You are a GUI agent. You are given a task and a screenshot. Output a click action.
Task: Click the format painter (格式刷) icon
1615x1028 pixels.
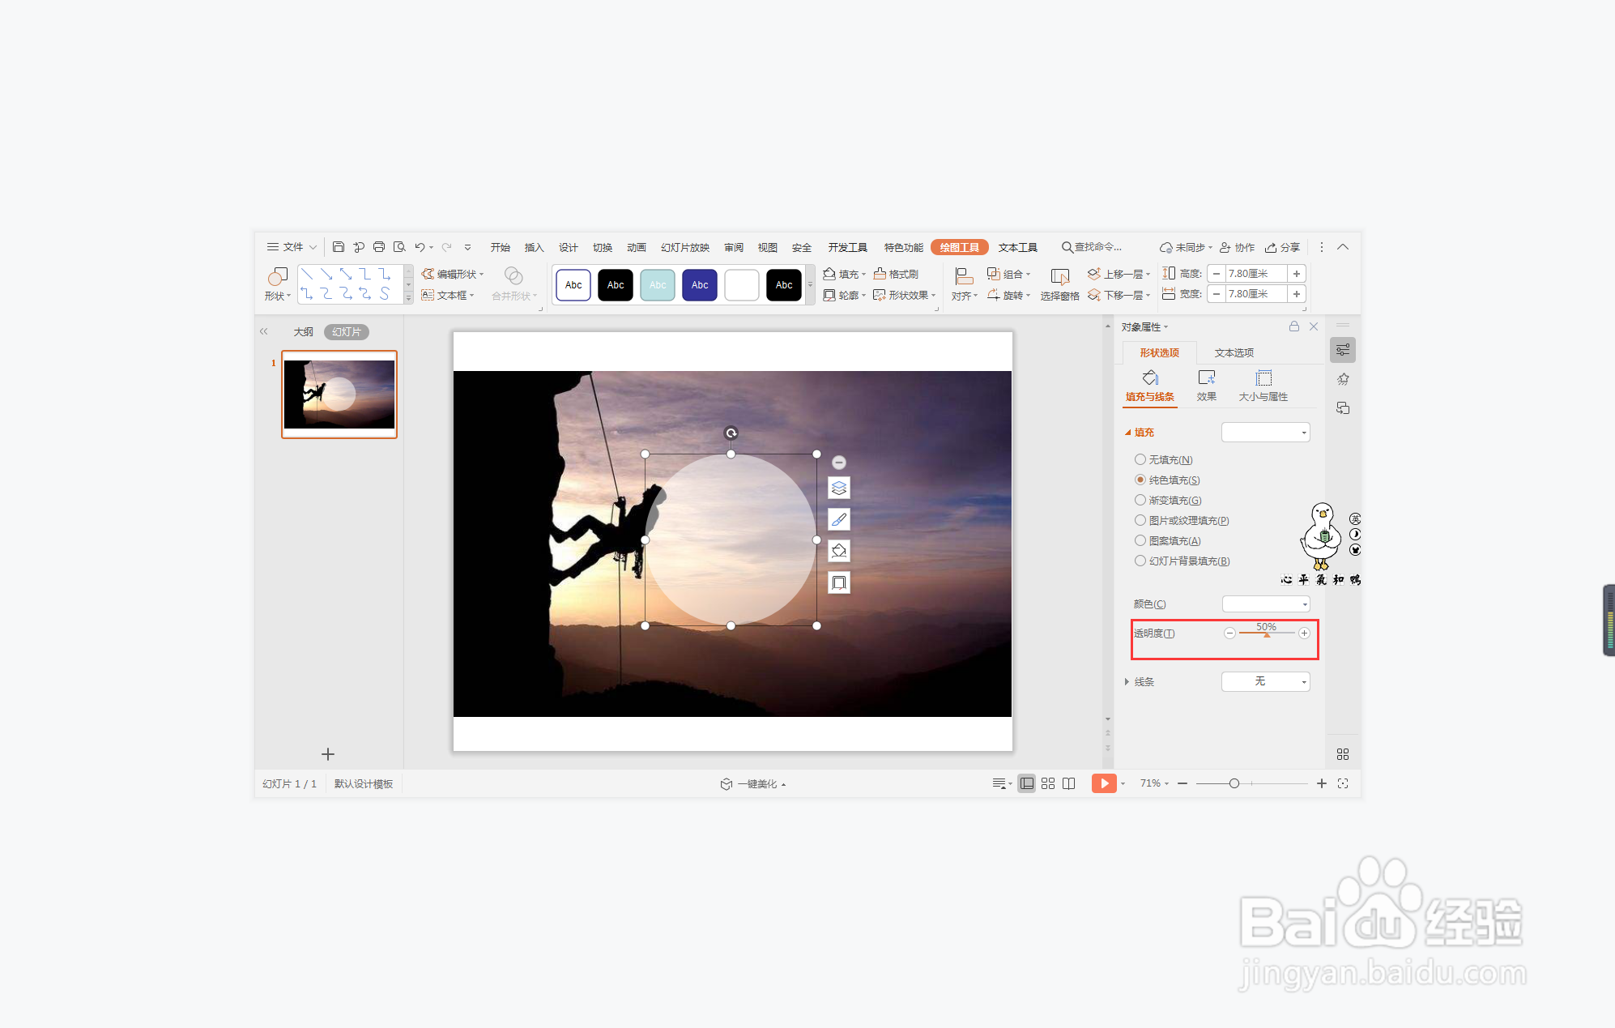880,274
